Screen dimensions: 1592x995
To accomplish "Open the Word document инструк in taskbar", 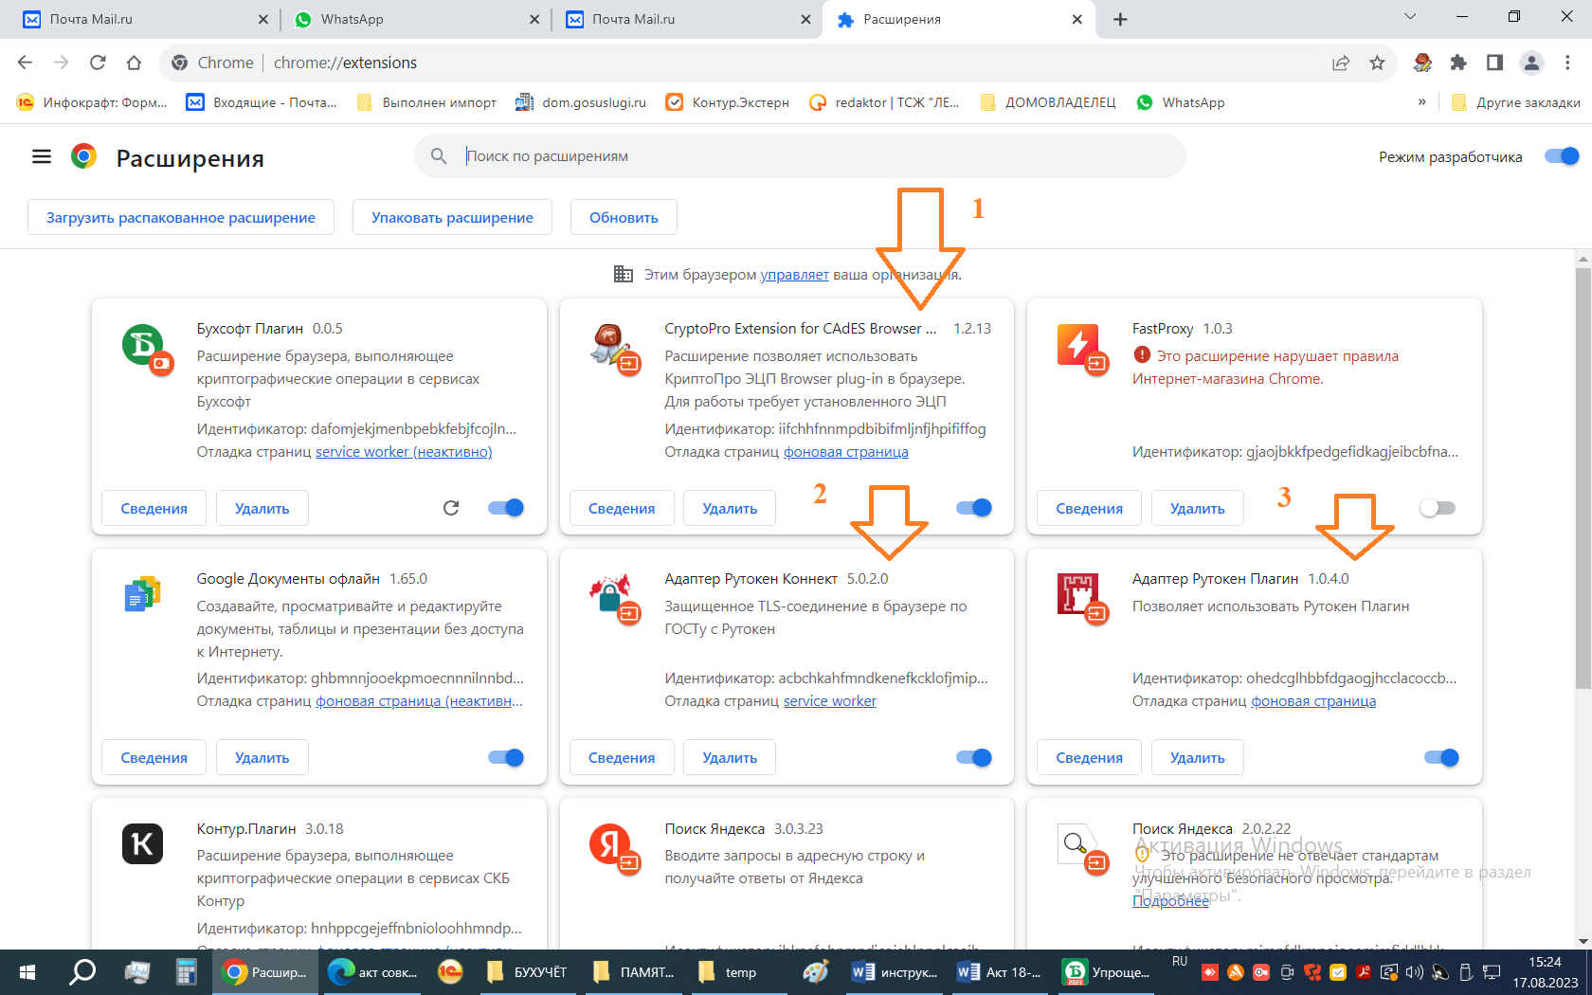I will click(x=895, y=972).
